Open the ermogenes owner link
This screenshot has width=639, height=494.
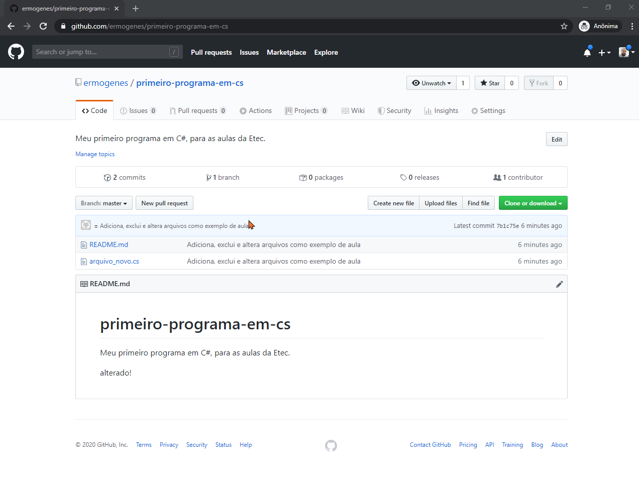[x=105, y=83]
